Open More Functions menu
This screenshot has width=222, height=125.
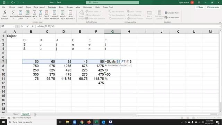click(70, 15)
